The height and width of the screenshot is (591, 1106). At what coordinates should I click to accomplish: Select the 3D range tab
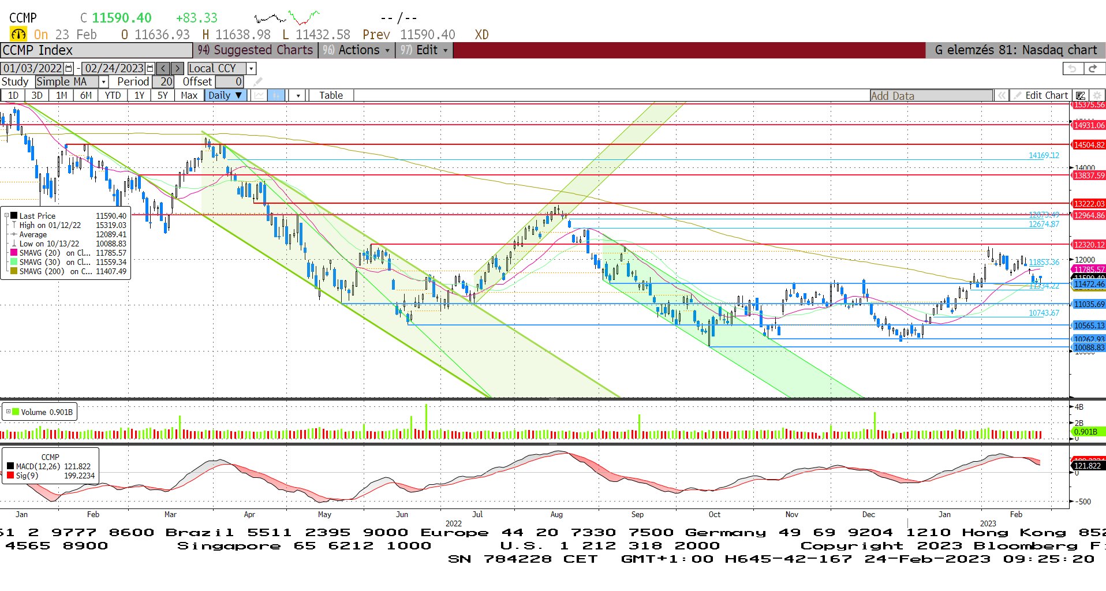tap(37, 95)
